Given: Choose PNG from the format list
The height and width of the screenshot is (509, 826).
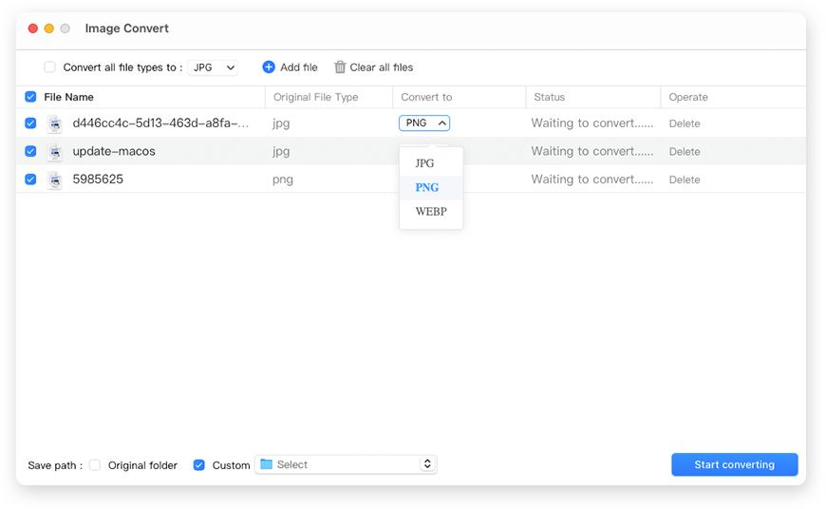Looking at the screenshot, I should point(427,188).
